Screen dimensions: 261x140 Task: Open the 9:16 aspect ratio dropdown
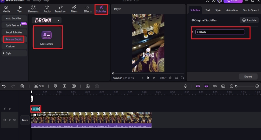[162, 78]
